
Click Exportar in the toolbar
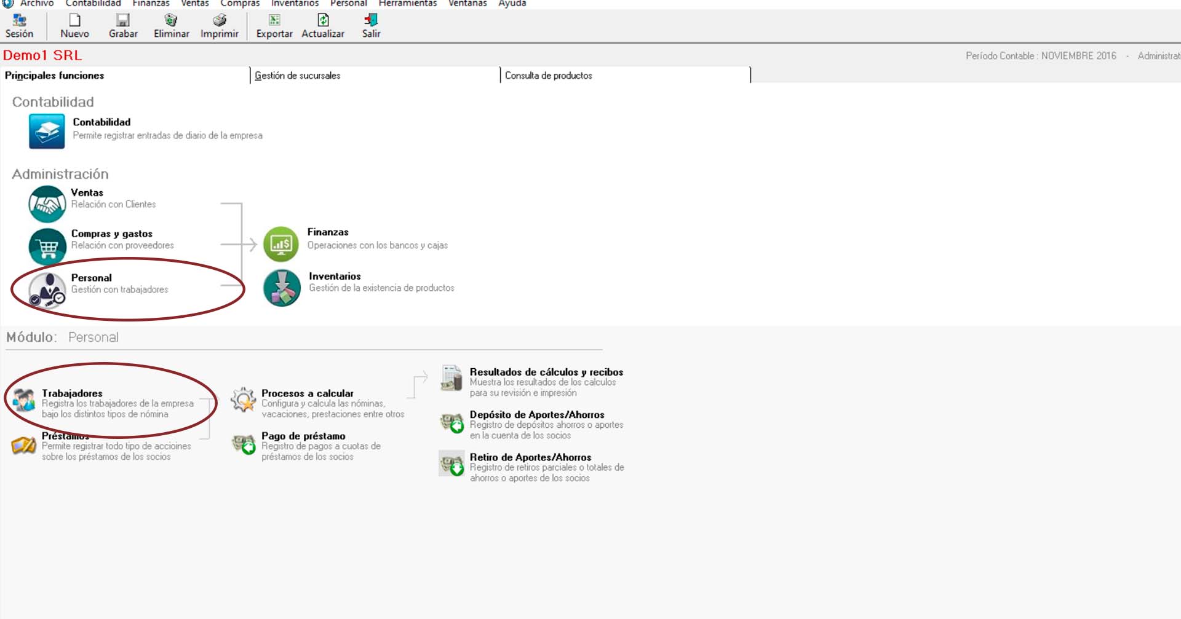point(274,26)
